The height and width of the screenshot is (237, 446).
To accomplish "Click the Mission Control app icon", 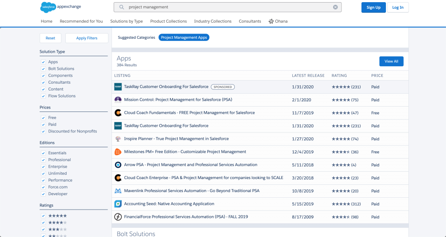I will [118, 100].
